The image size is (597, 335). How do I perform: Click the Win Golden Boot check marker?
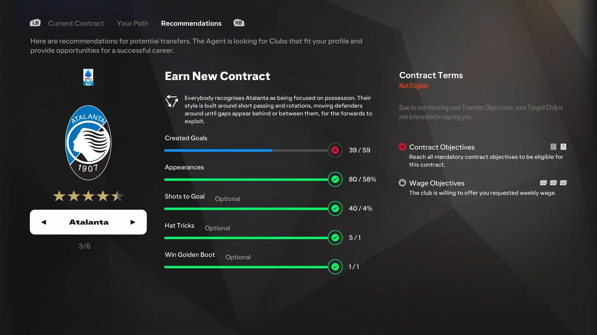[335, 267]
